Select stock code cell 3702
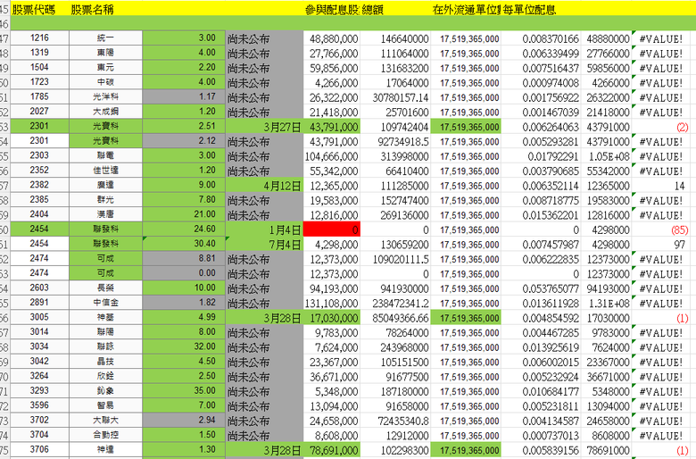 point(39,420)
